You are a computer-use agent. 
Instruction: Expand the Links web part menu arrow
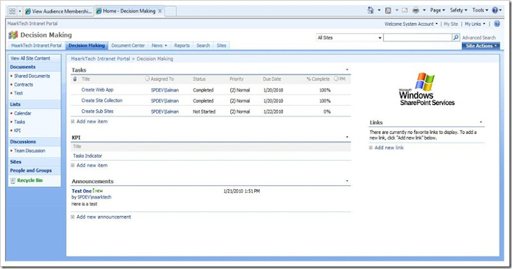pos(481,122)
